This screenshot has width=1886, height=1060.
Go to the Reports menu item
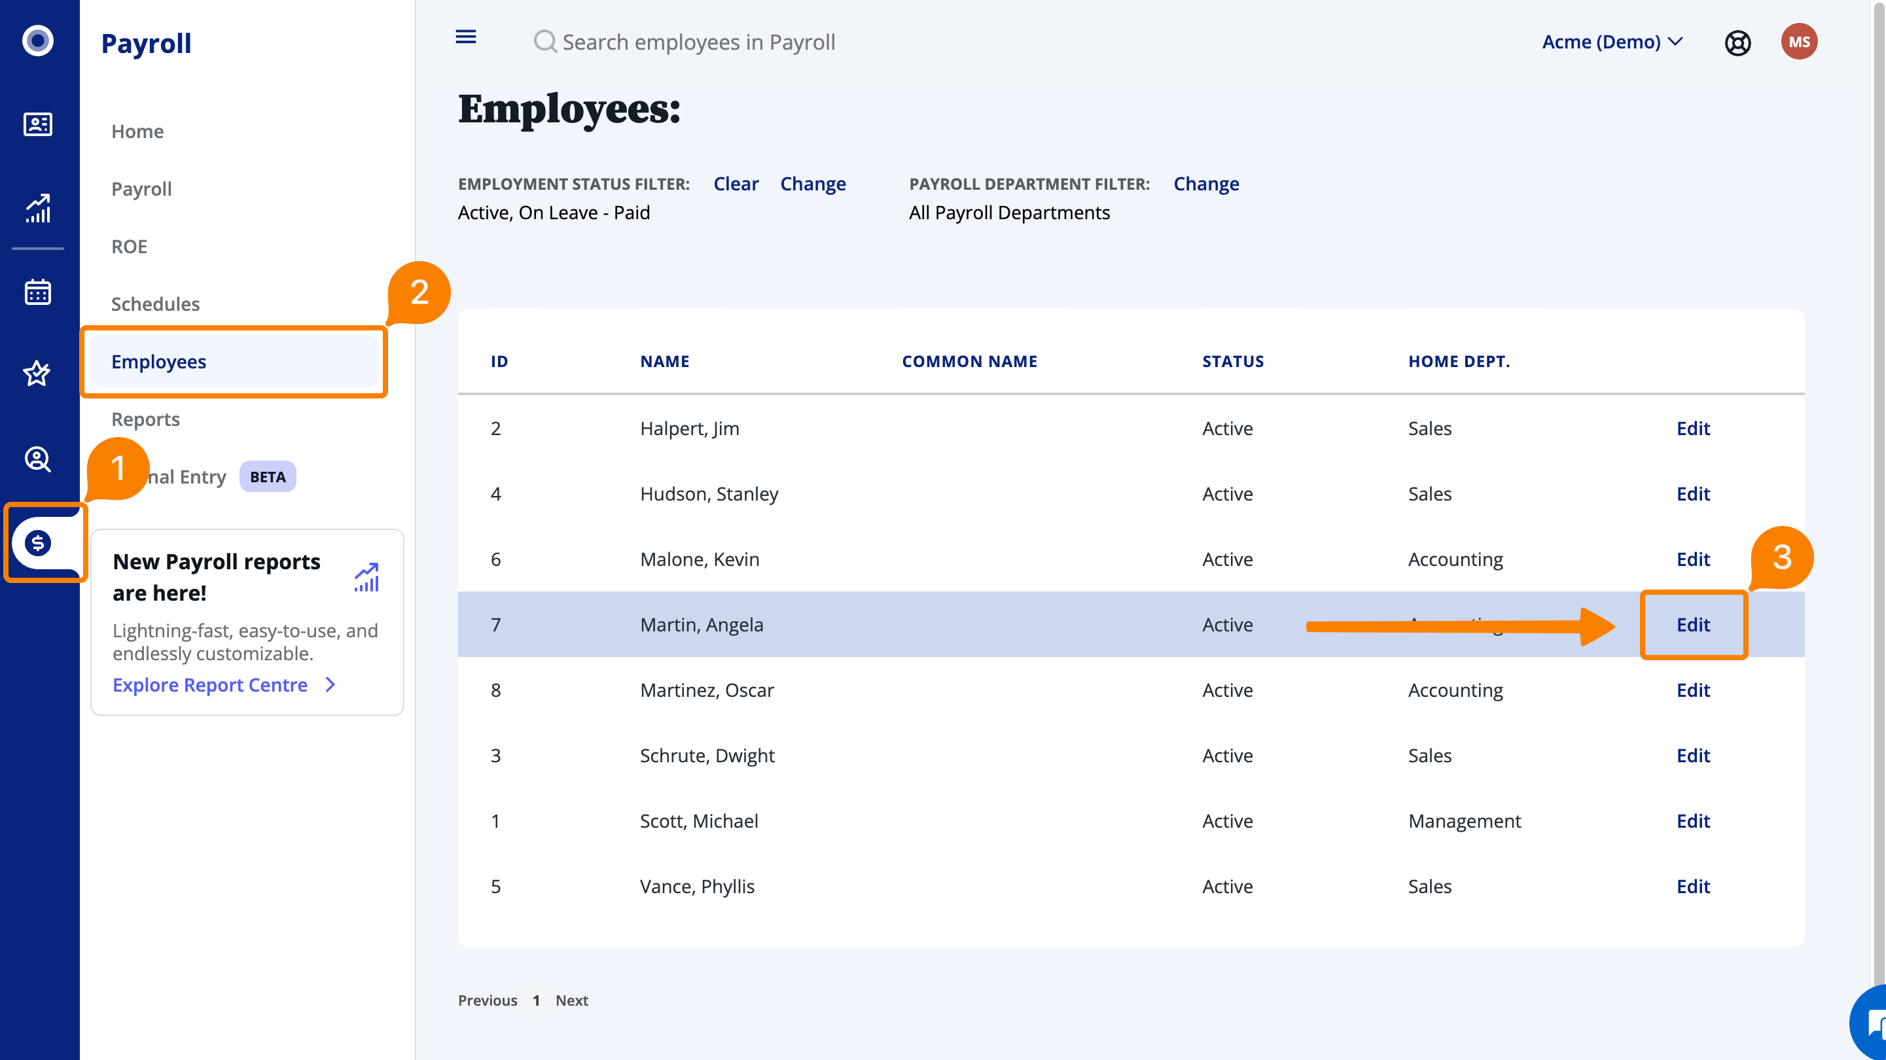click(x=145, y=419)
